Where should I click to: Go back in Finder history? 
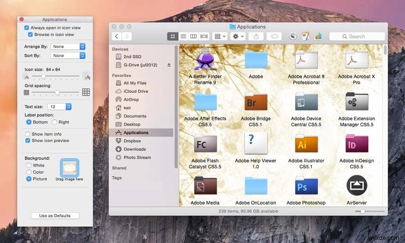117,36
